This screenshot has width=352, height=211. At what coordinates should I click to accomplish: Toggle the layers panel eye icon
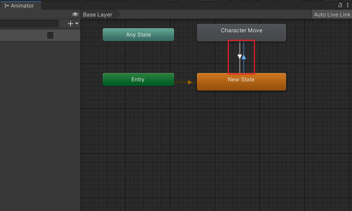[75, 14]
